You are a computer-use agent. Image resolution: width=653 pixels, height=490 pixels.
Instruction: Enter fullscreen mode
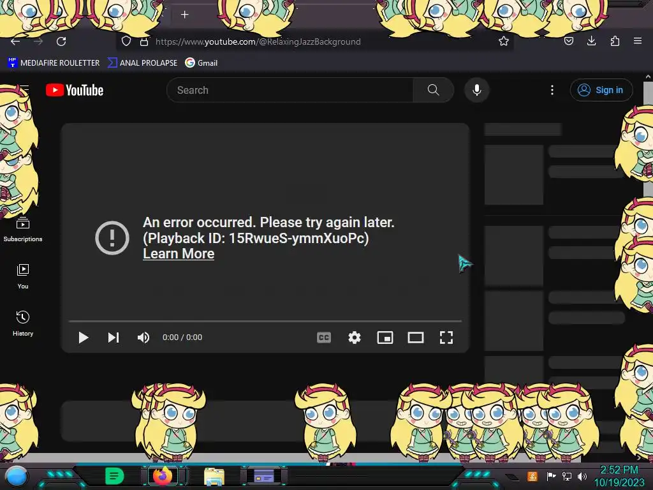(x=446, y=338)
